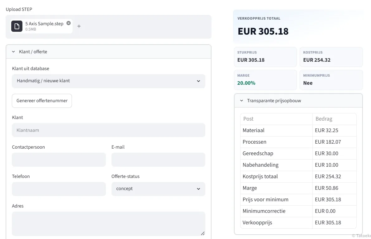Select the Minimumcorrectie row label
This screenshot has height=239, width=371.
264,211
